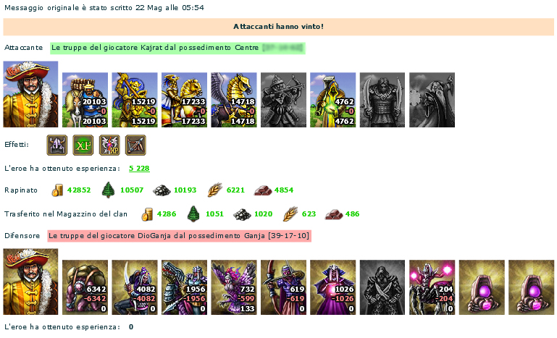Click the cavalry unit with 17233 troops
The width and height of the screenshot is (557, 338).
pos(185,100)
